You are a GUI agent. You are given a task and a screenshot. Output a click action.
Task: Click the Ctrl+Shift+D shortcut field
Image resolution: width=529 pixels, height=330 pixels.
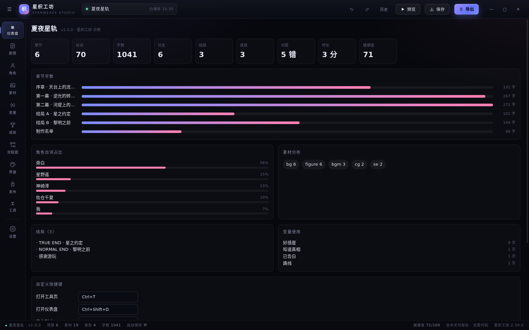pos(108,310)
